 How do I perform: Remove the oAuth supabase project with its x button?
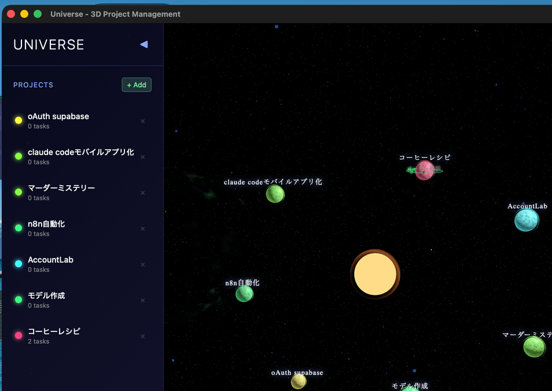click(x=142, y=121)
